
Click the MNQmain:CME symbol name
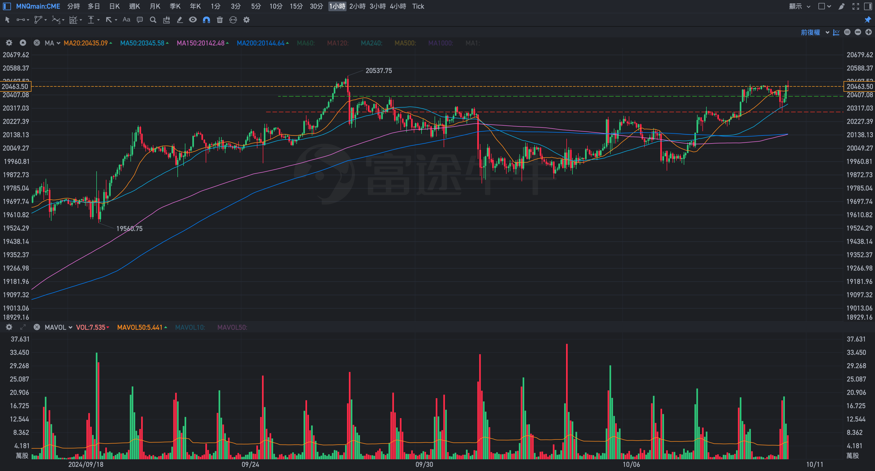click(38, 6)
